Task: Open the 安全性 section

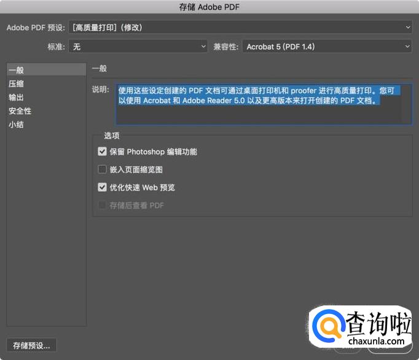Action: [46, 111]
